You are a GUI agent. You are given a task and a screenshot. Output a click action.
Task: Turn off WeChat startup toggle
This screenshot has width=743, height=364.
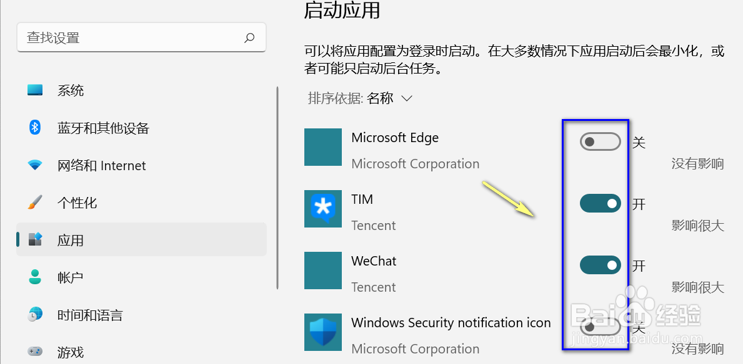(600, 265)
